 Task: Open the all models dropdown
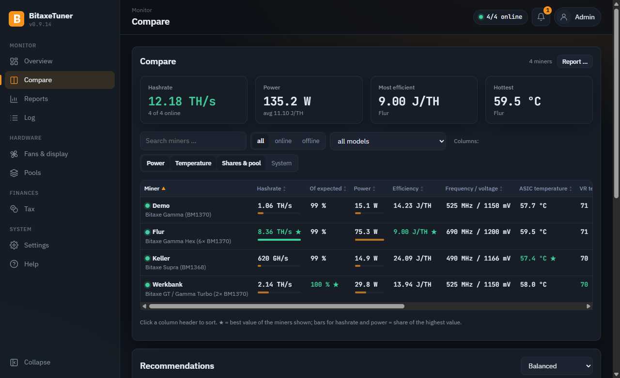click(388, 141)
